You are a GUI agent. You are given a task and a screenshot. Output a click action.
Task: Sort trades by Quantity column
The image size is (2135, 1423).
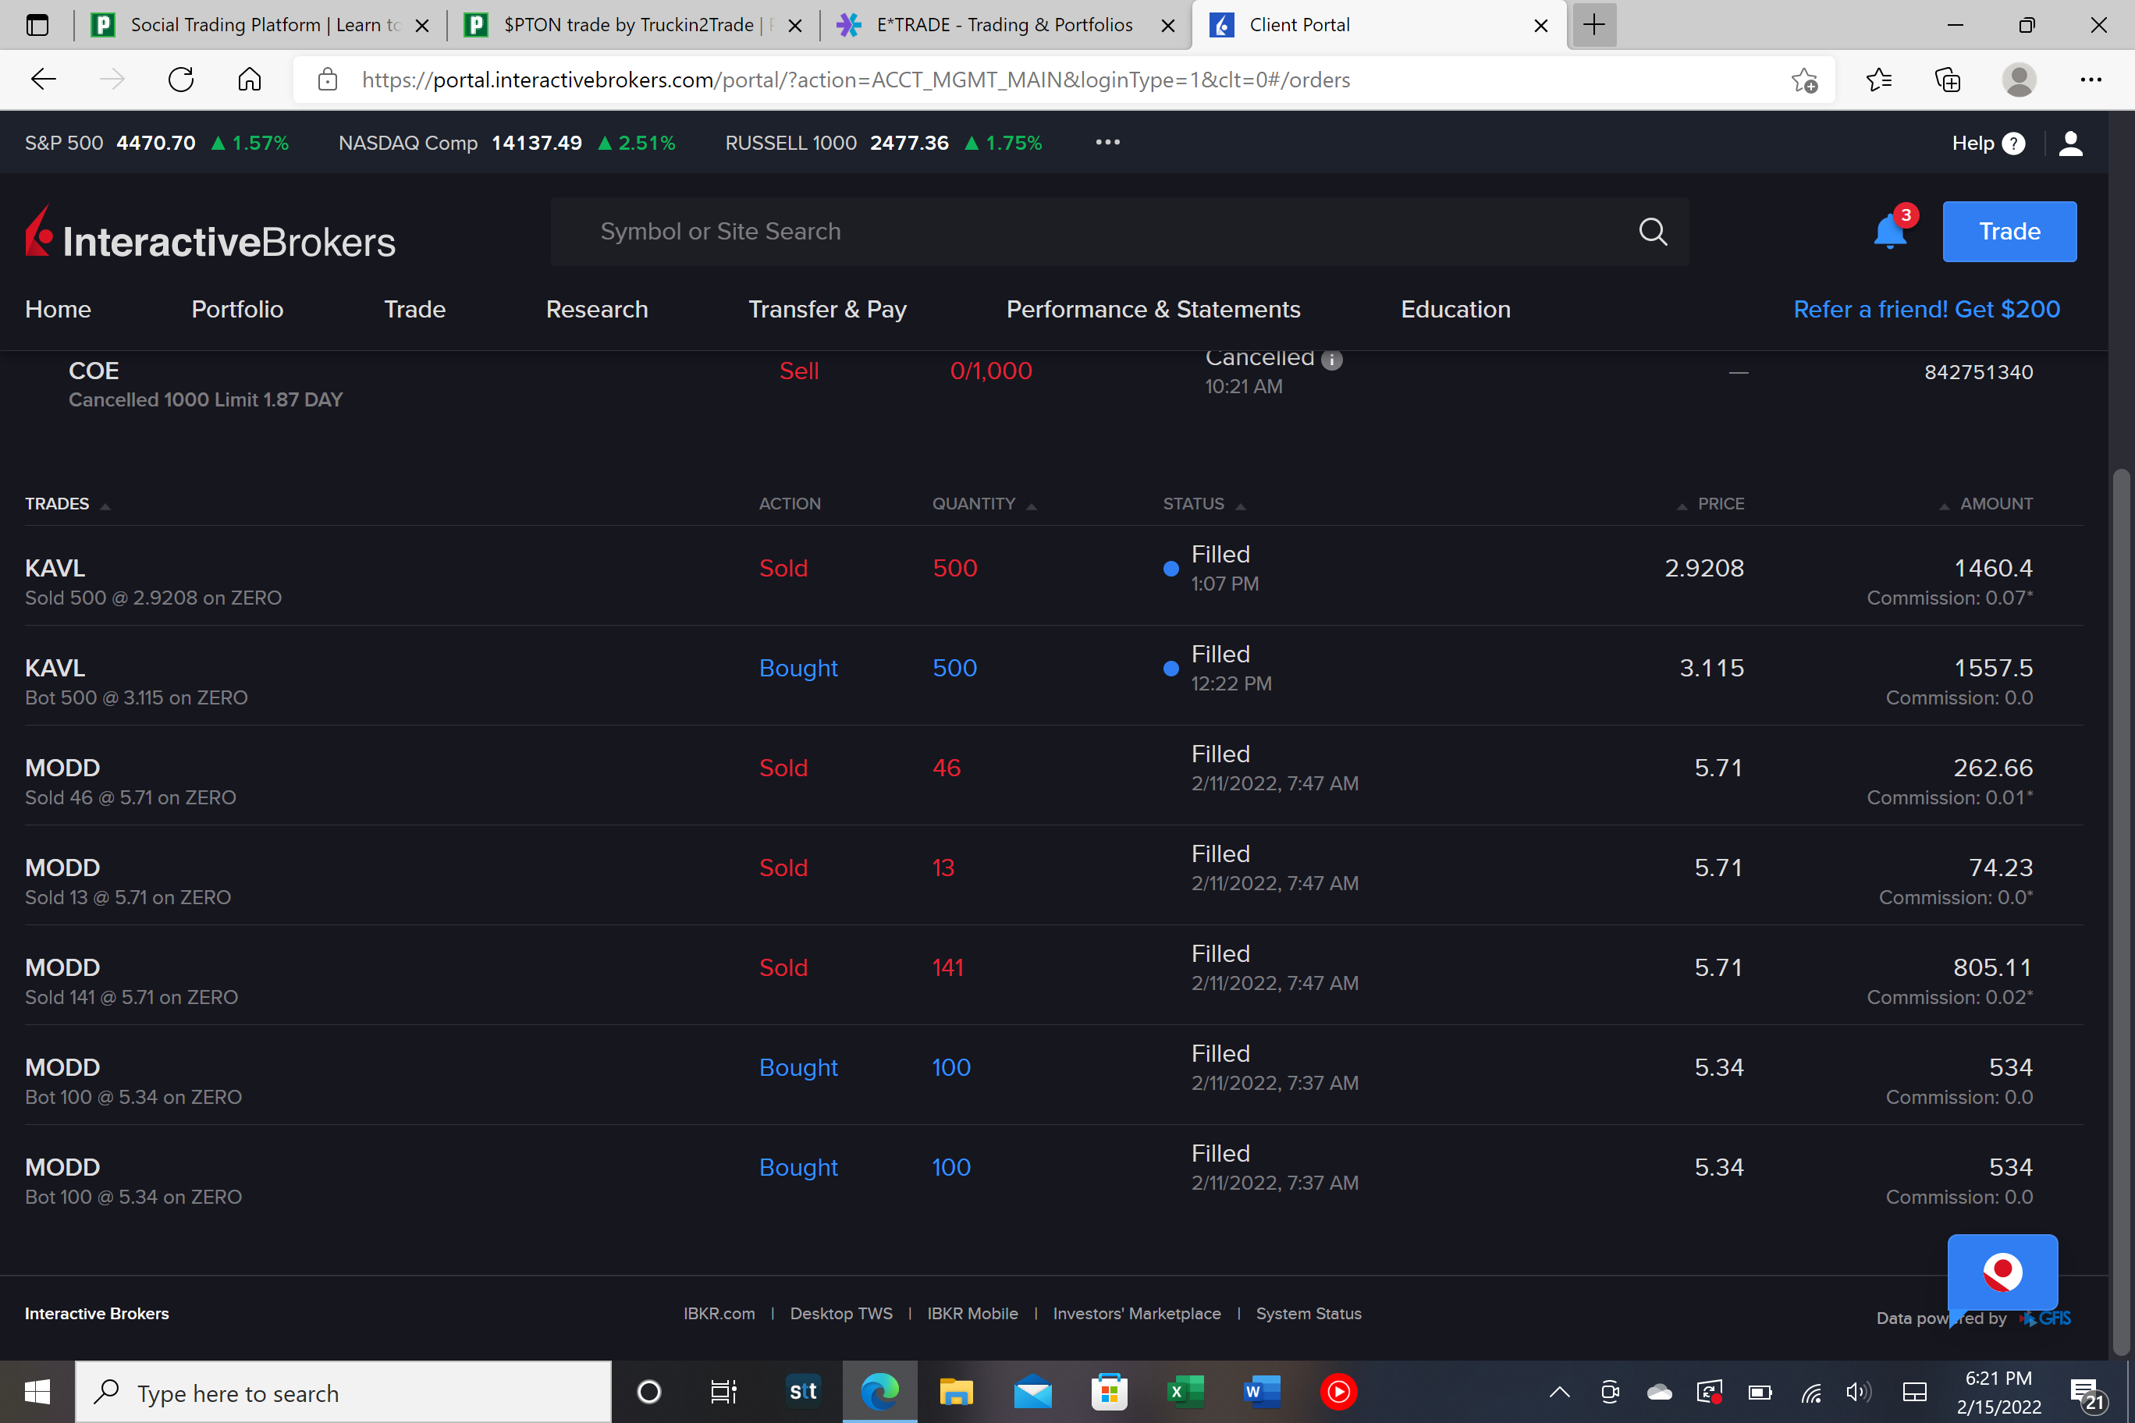point(974,504)
